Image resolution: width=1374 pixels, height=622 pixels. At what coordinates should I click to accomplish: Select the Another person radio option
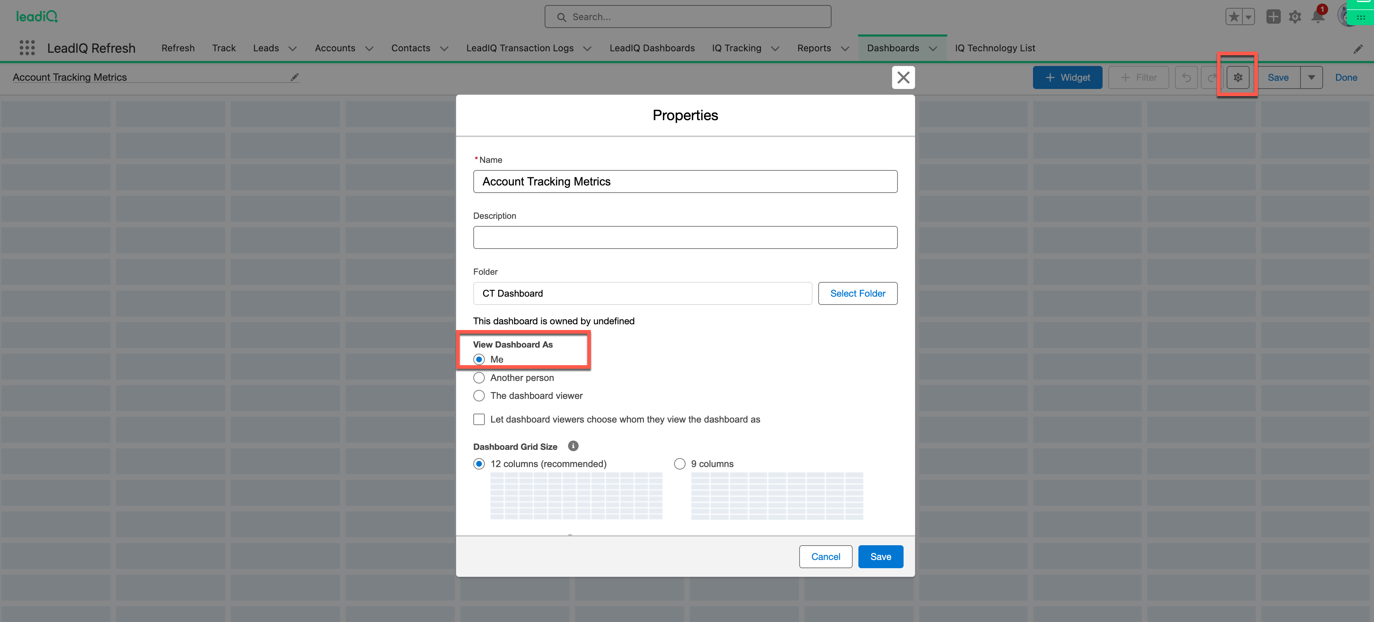coord(479,378)
